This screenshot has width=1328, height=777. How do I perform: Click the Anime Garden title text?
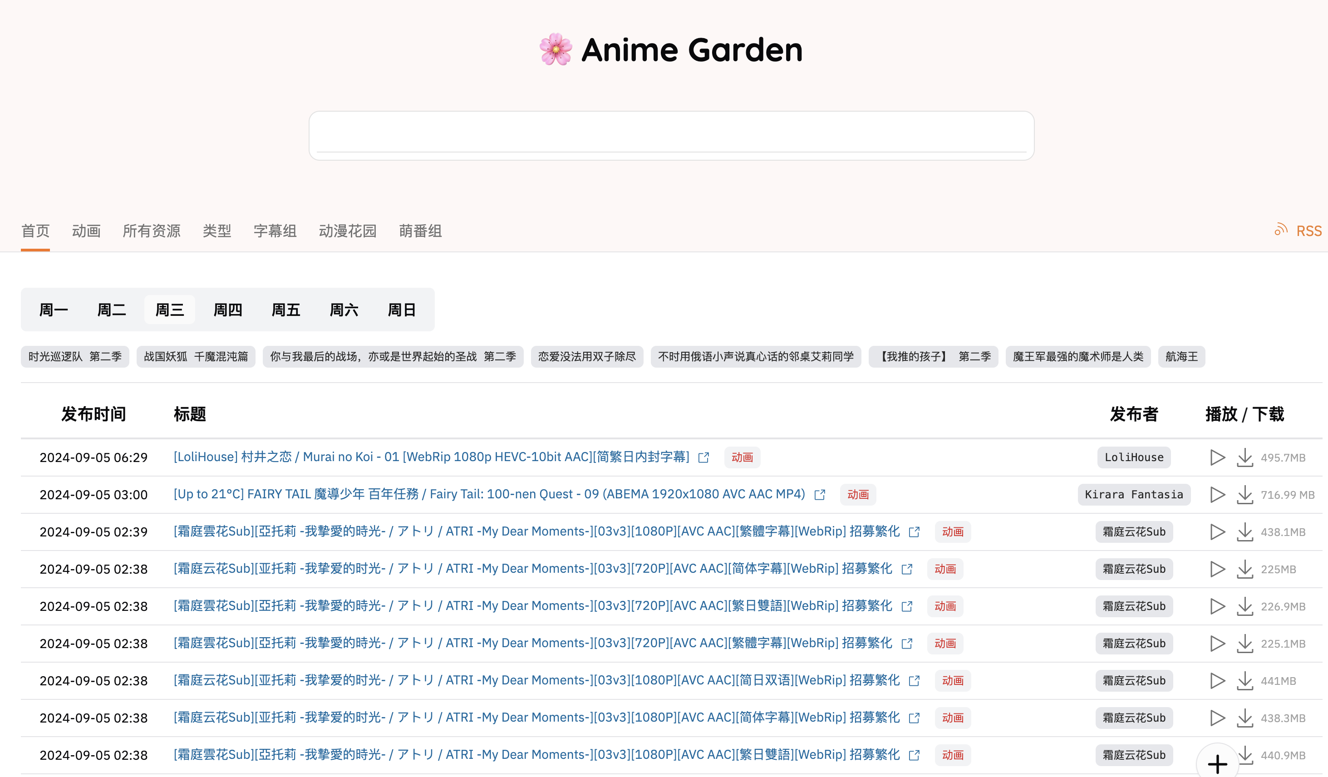coord(692,49)
